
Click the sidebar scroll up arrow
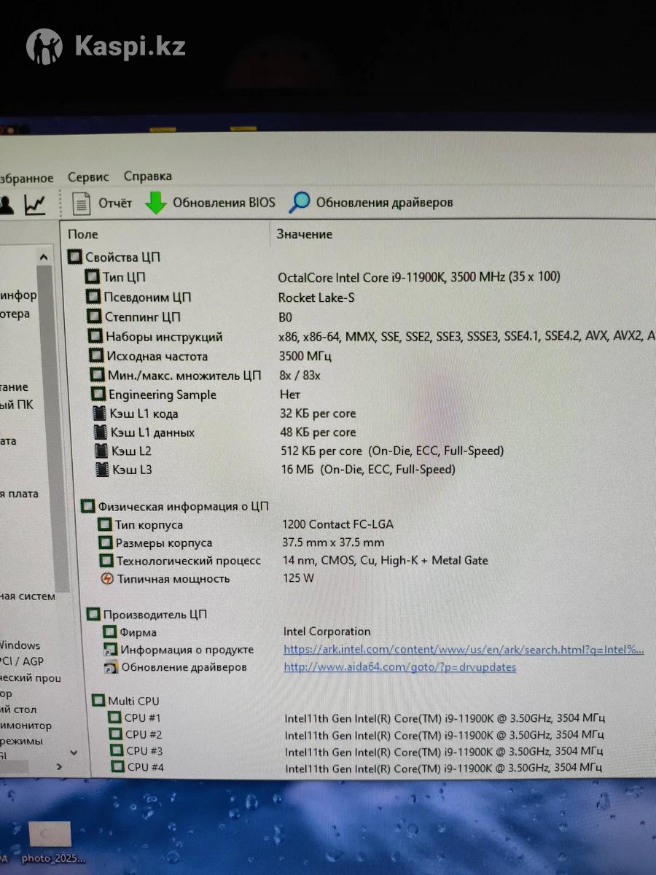pos(44,257)
